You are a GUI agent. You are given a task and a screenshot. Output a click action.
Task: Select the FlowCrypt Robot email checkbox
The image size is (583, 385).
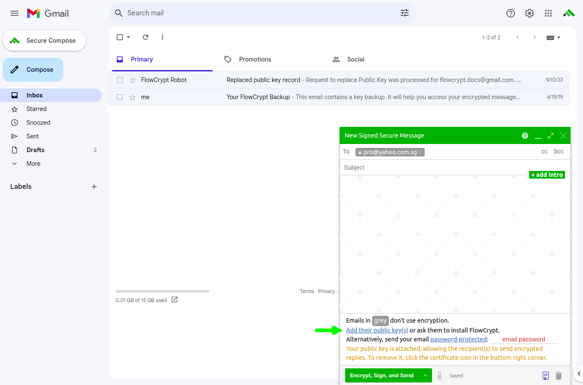(120, 80)
